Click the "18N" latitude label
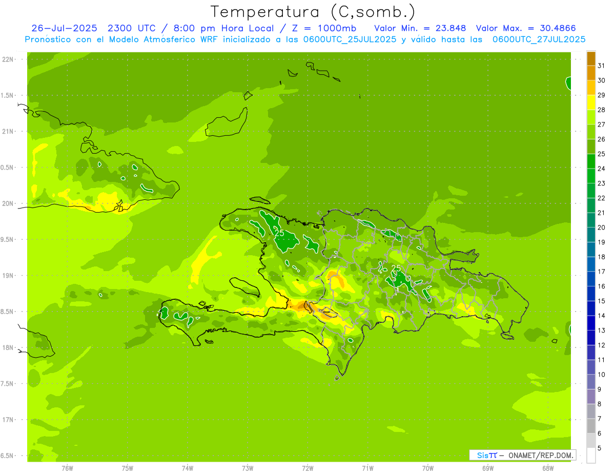The image size is (615, 475). click(x=8, y=348)
